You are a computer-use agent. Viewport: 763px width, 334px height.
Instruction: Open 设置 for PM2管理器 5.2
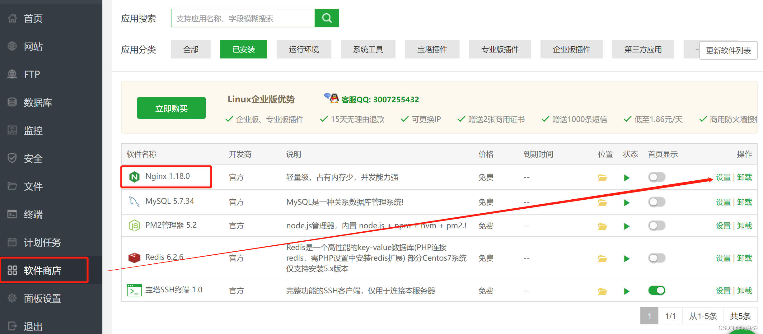point(723,226)
